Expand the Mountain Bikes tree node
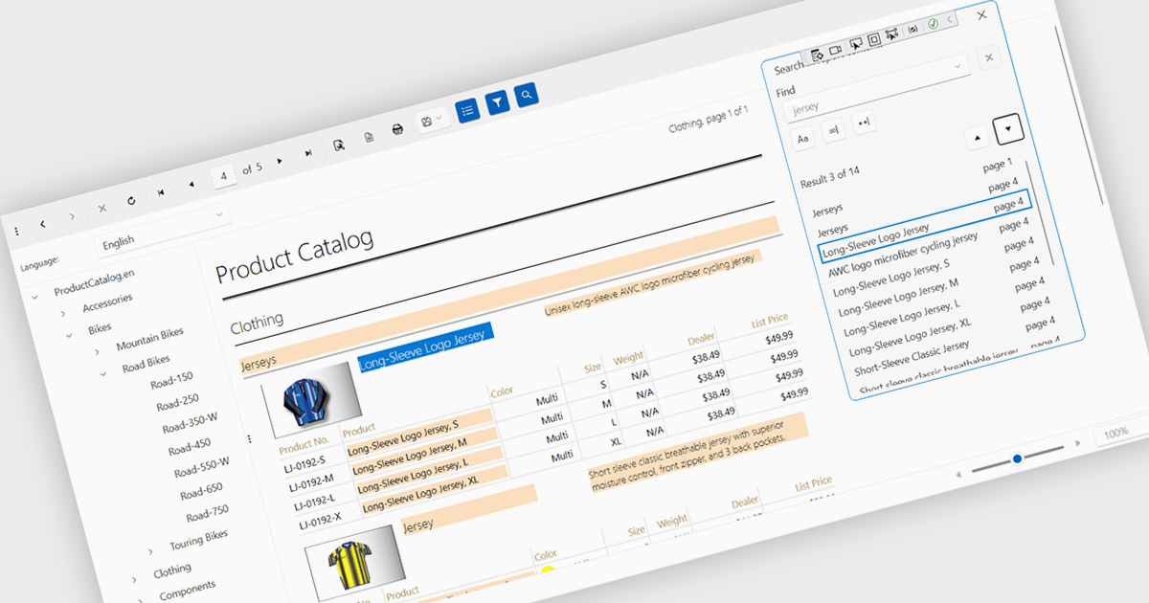This screenshot has width=1149, height=603. (x=98, y=352)
